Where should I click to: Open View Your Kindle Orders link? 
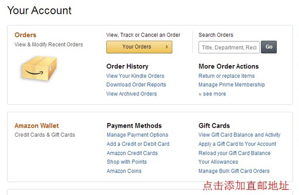tap(135, 76)
